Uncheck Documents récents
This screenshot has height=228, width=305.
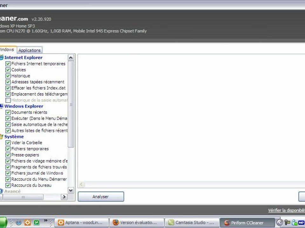pyautogui.click(x=8, y=112)
